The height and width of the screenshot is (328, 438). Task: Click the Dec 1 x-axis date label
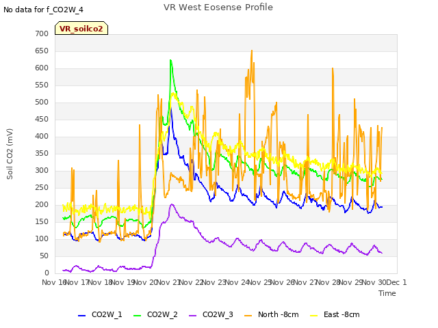click(397, 282)
